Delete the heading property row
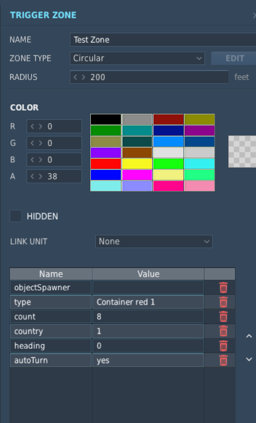256x423 pixels. (223, 346)
